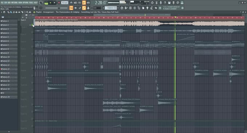
Task: Click the main pitch knob
Action: click(41, 8)
